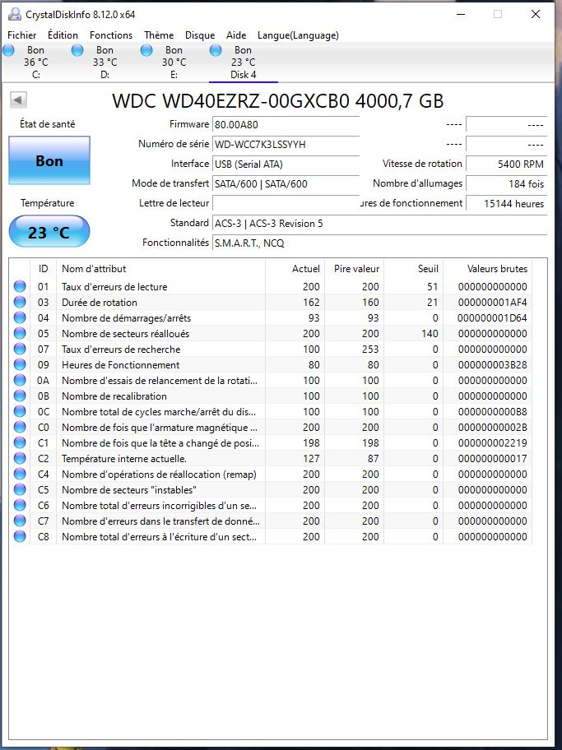Open the Fonctions menu
The width and height of the screenshot is (562, 750).
point(111,35)
